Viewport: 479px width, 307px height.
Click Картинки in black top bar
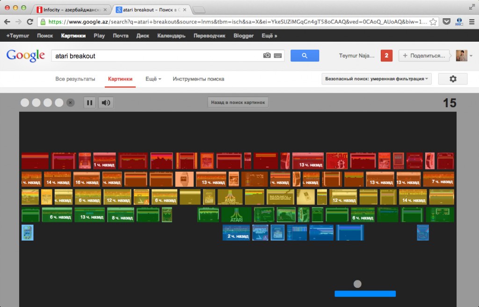click(73, 36)
